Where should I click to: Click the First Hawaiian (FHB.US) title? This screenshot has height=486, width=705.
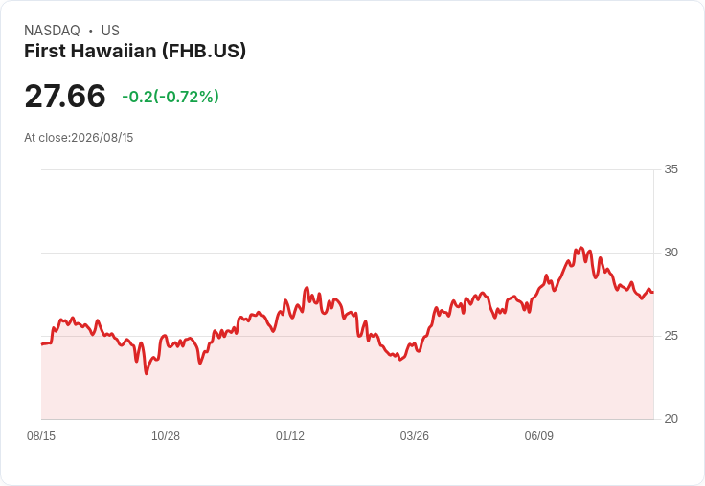(x=135, y=52)
